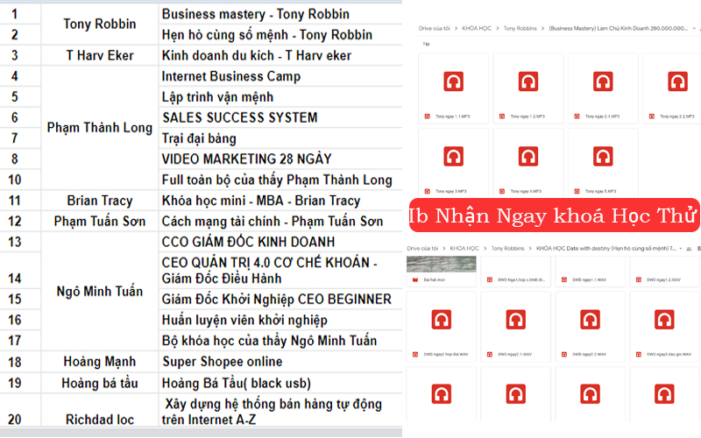
Task: Select cell Khóa học mini - MBA - Brian Tracy
Action: point(280,201)
